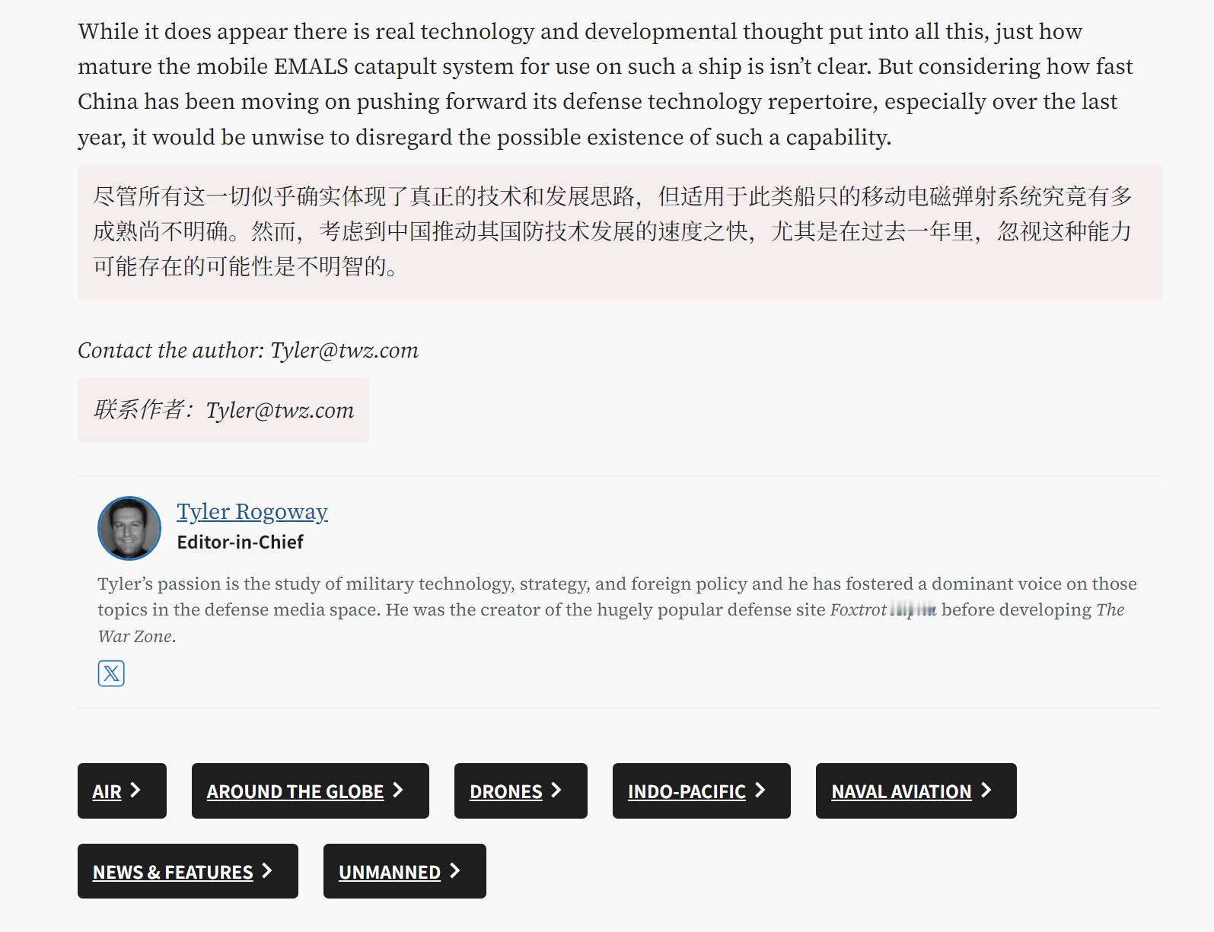1214x932 pixels.
Task: Click the Chinese translation paragraph starting '尽管所有'
Action: pyautogui.click(x=620, y=232)
